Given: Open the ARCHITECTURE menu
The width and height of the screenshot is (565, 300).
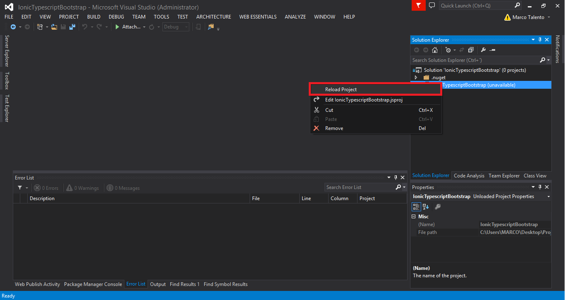Looking at the screenshot, I should 214,17.
